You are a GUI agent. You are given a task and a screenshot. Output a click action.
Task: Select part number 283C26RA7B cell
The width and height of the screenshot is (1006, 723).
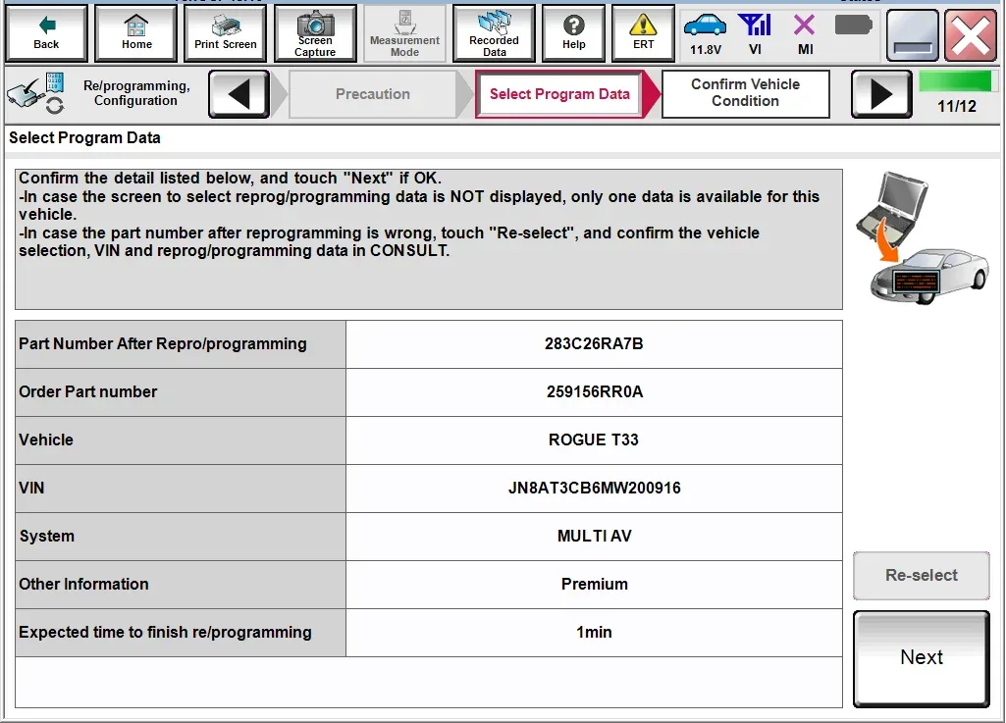tap(594, 344)
